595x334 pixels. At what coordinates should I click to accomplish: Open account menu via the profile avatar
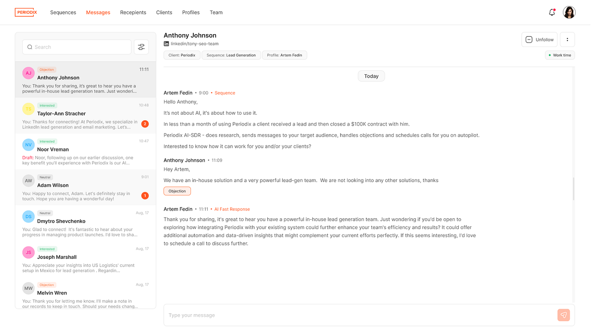click(569, 12)
